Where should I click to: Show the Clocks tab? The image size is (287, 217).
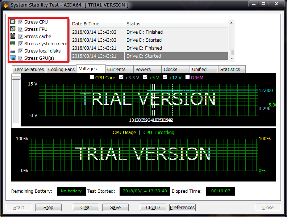pos(176,70)
